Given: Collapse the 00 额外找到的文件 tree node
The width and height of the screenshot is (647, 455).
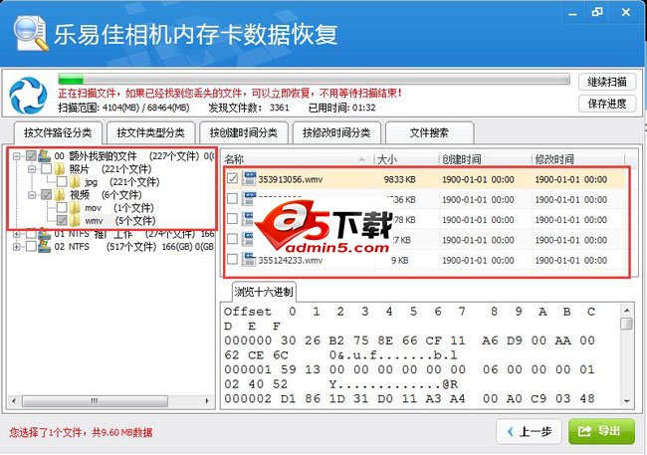Looking at the screenshot, I should point(17,156).
